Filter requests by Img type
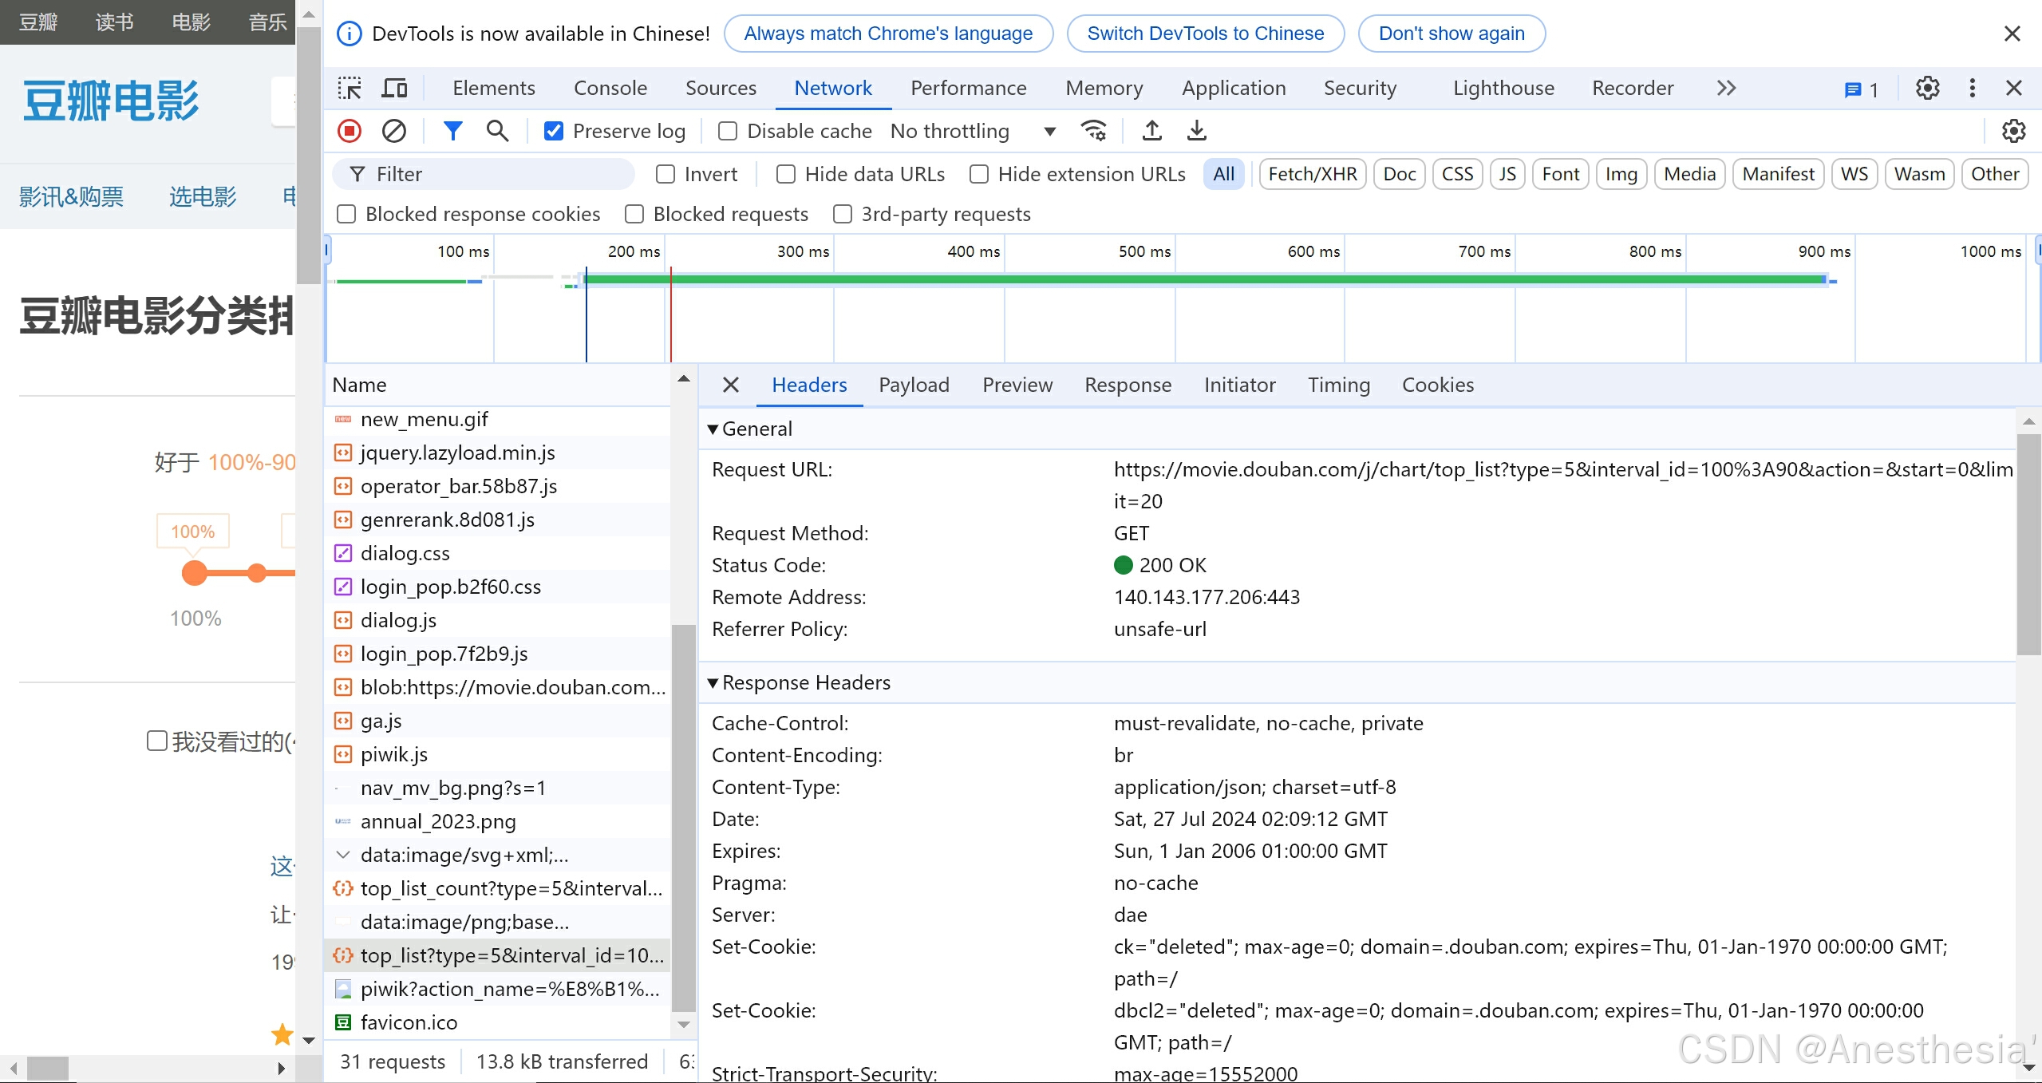The width and height of the screenshot is (2042, 1083). [x=1621, y=174]
